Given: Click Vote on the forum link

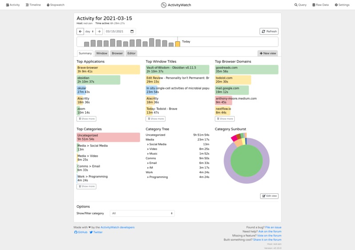Looking at the screenshot, I should pyautogui.click(x=269, y=235).
